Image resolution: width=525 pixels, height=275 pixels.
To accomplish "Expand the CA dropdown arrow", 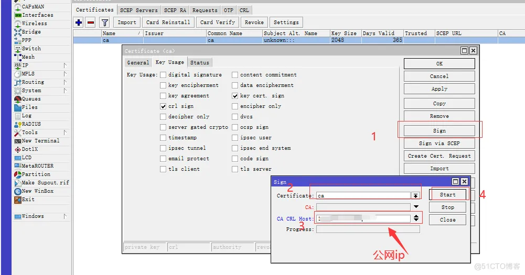I will [x=415, y=207].
